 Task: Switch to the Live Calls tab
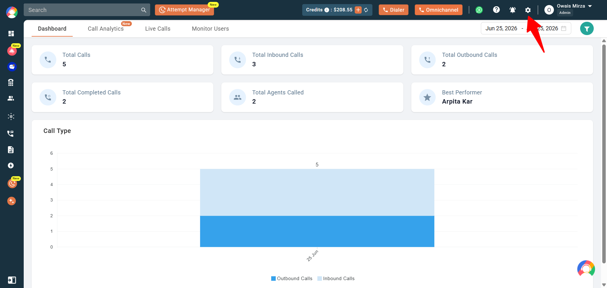pos(158,29)
